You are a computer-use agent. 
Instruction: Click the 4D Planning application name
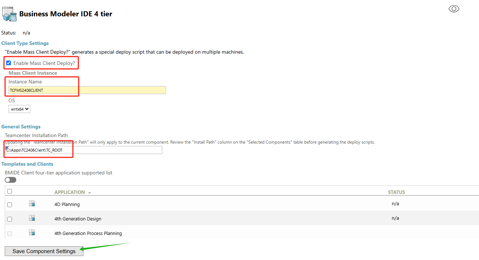(67, 204)
